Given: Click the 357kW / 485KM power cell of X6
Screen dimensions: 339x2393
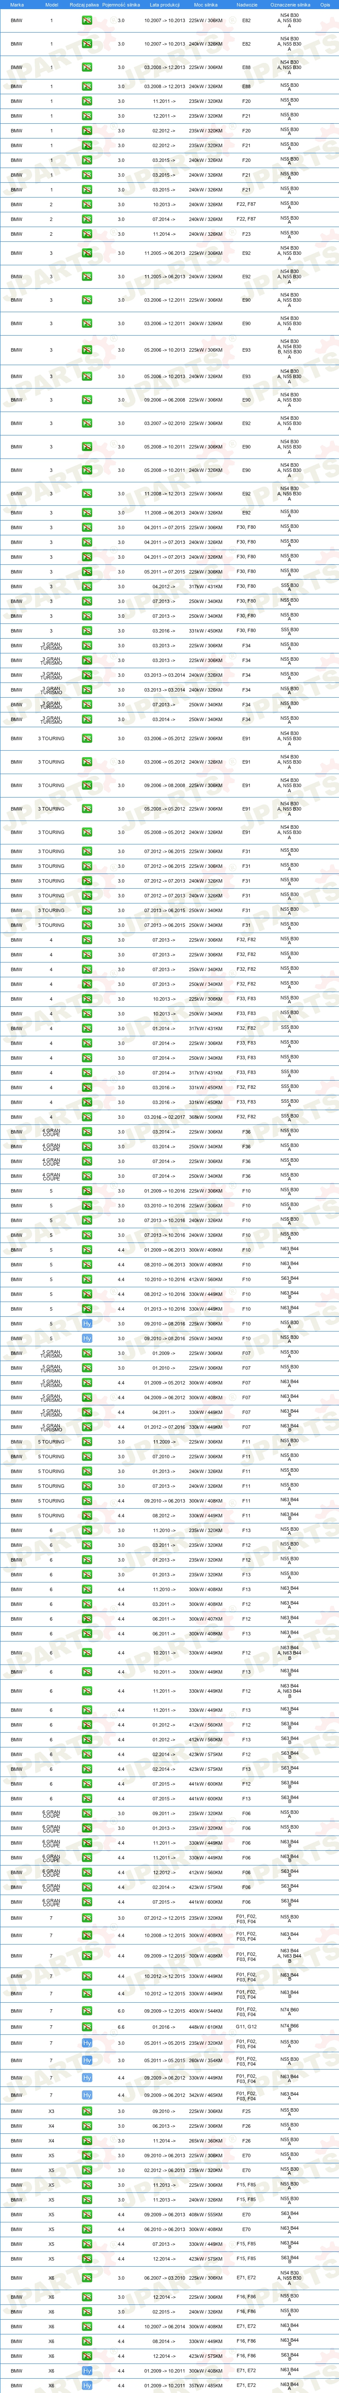Looking at the screenshot, I should click(x=205, y=2386).
